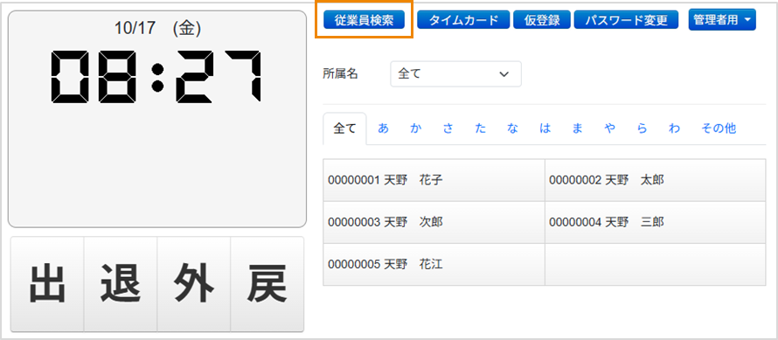Screen dimensions: 778x340
Task: Open the 所属名 dropdown set to 全て
Action: click(455, 74)
